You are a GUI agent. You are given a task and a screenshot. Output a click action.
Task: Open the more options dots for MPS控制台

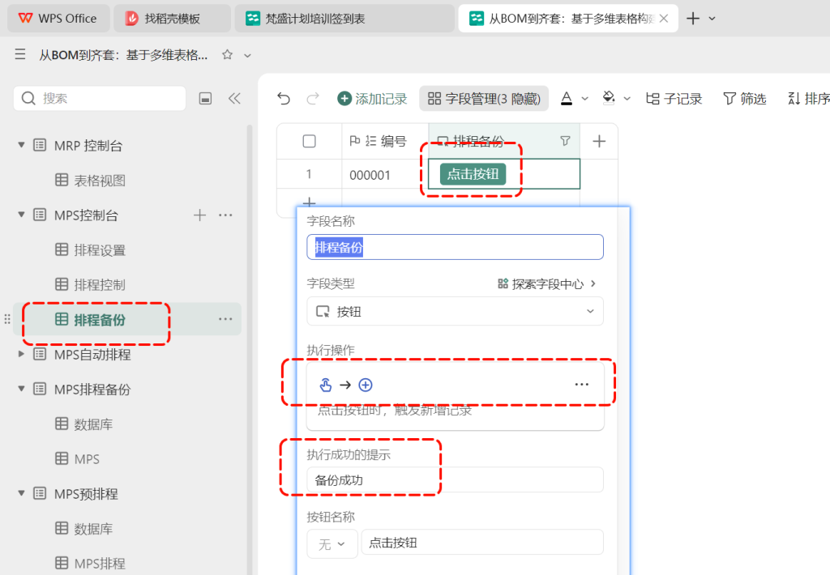pos(225,215)
